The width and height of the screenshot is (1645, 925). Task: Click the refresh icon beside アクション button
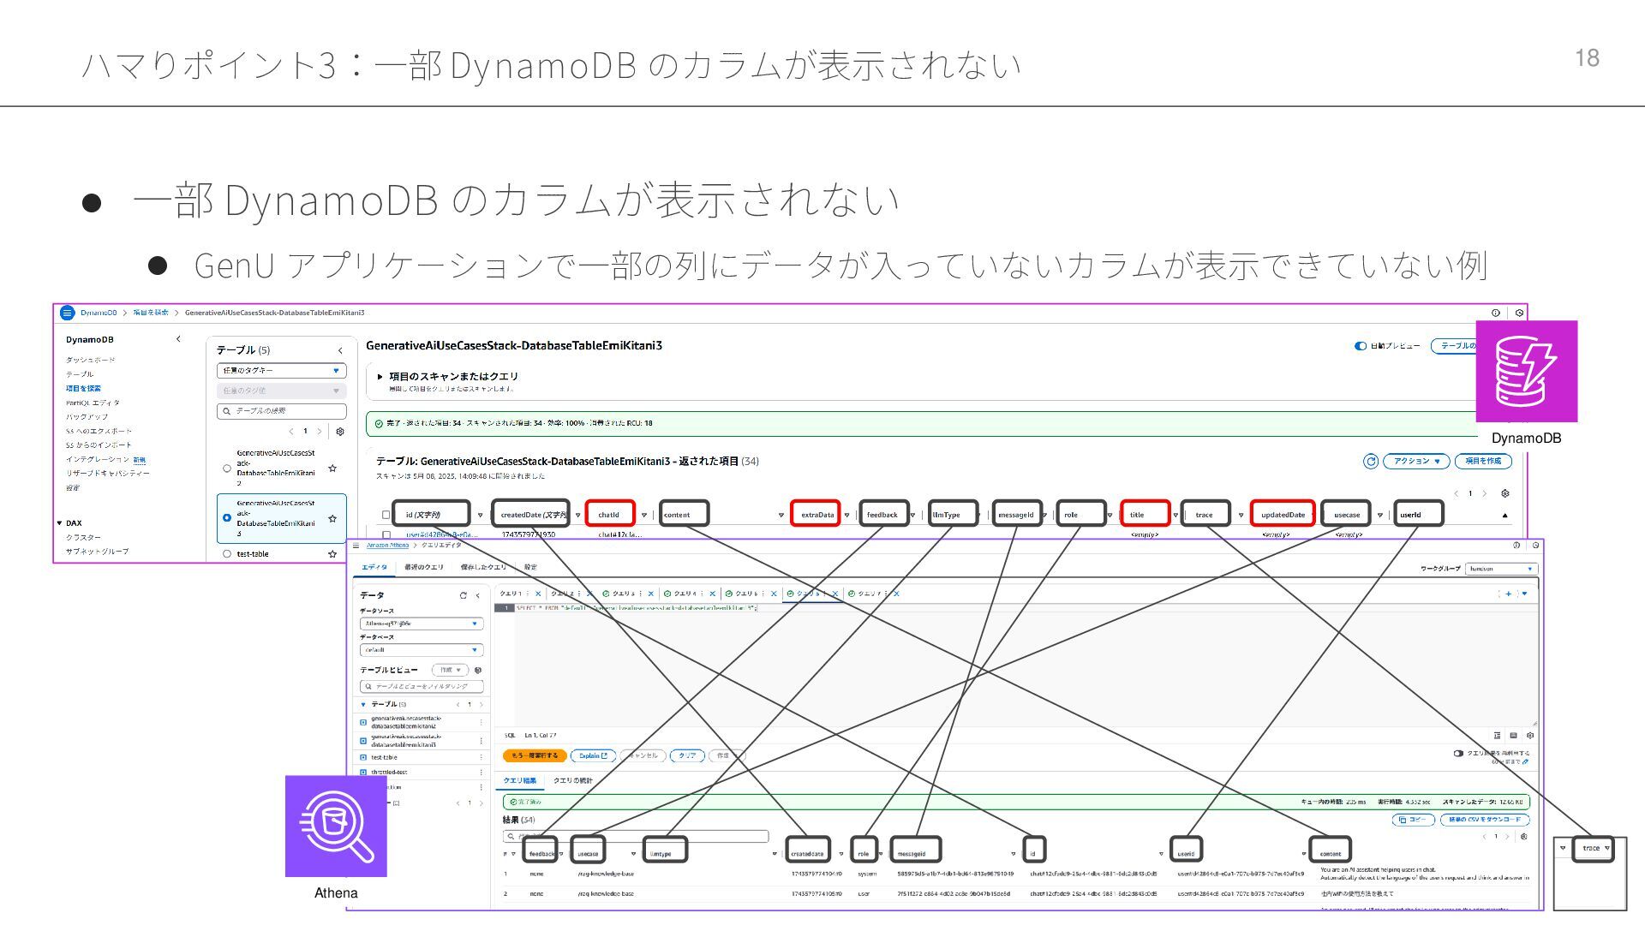[x=1370, y=462]
